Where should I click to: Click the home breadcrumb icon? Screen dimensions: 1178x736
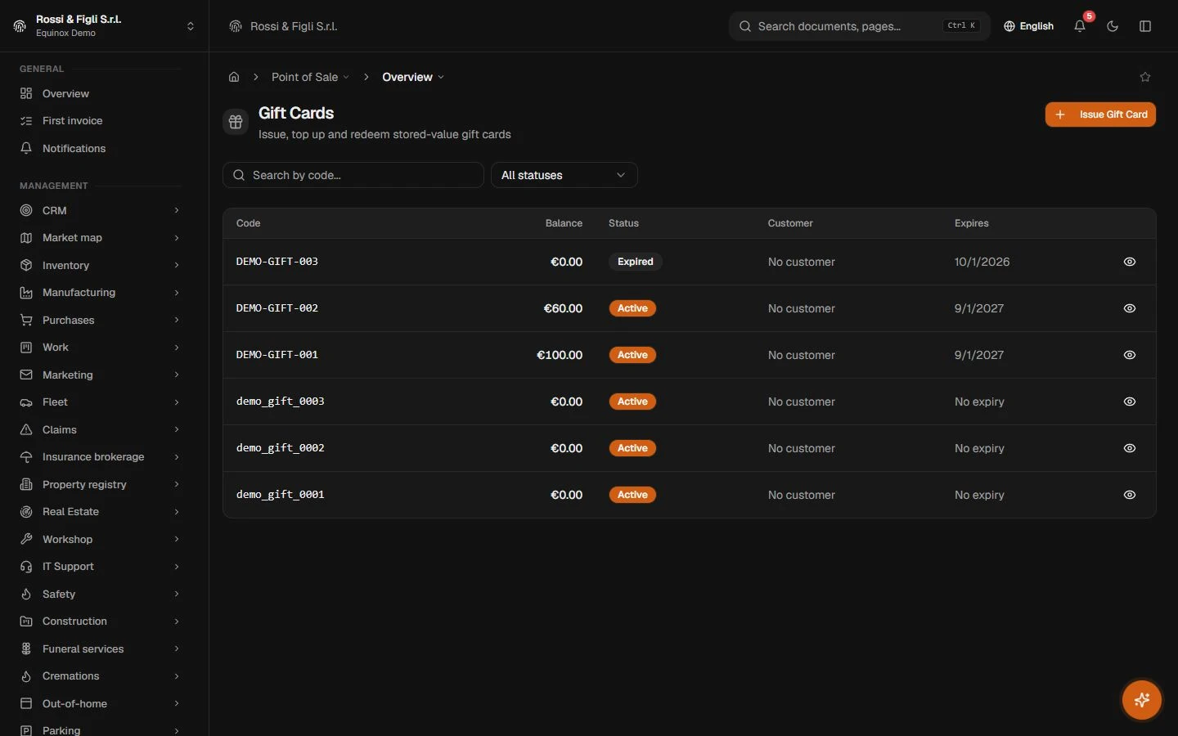click(x=234, y=77)
